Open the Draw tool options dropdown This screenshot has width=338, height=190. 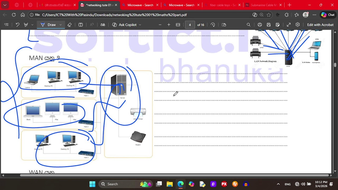[x=60, y=25]
